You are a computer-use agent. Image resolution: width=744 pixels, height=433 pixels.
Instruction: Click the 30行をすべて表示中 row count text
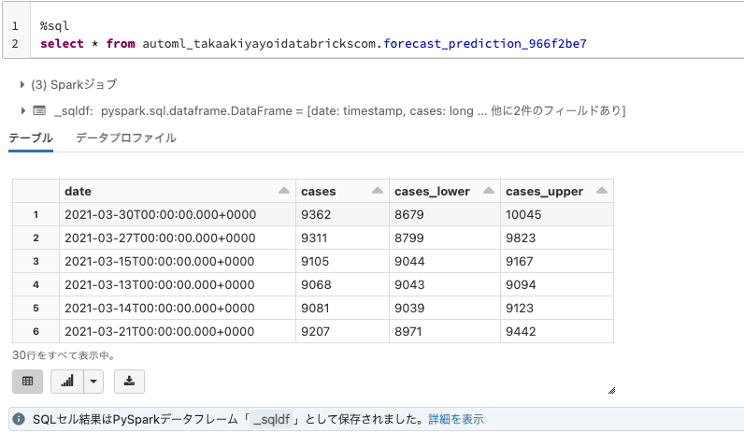click(64, 355)
